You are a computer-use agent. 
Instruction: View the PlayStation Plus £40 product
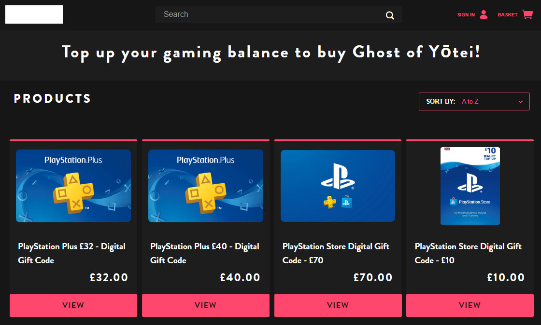point(205,305)
